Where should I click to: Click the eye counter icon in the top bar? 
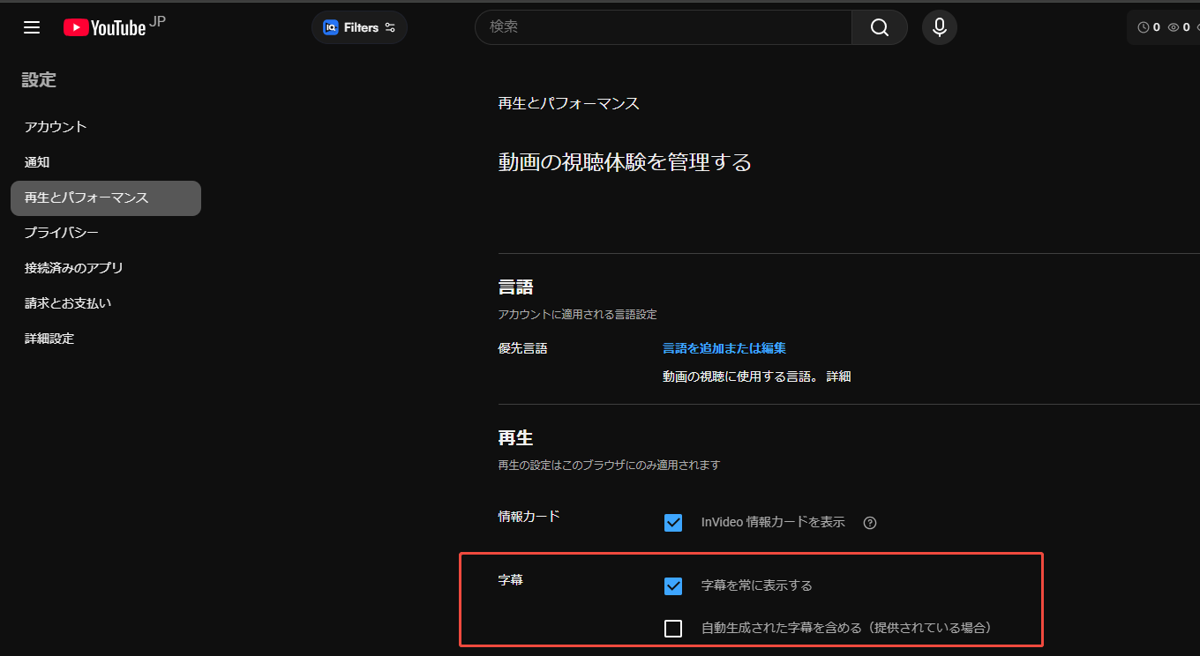1174,27
